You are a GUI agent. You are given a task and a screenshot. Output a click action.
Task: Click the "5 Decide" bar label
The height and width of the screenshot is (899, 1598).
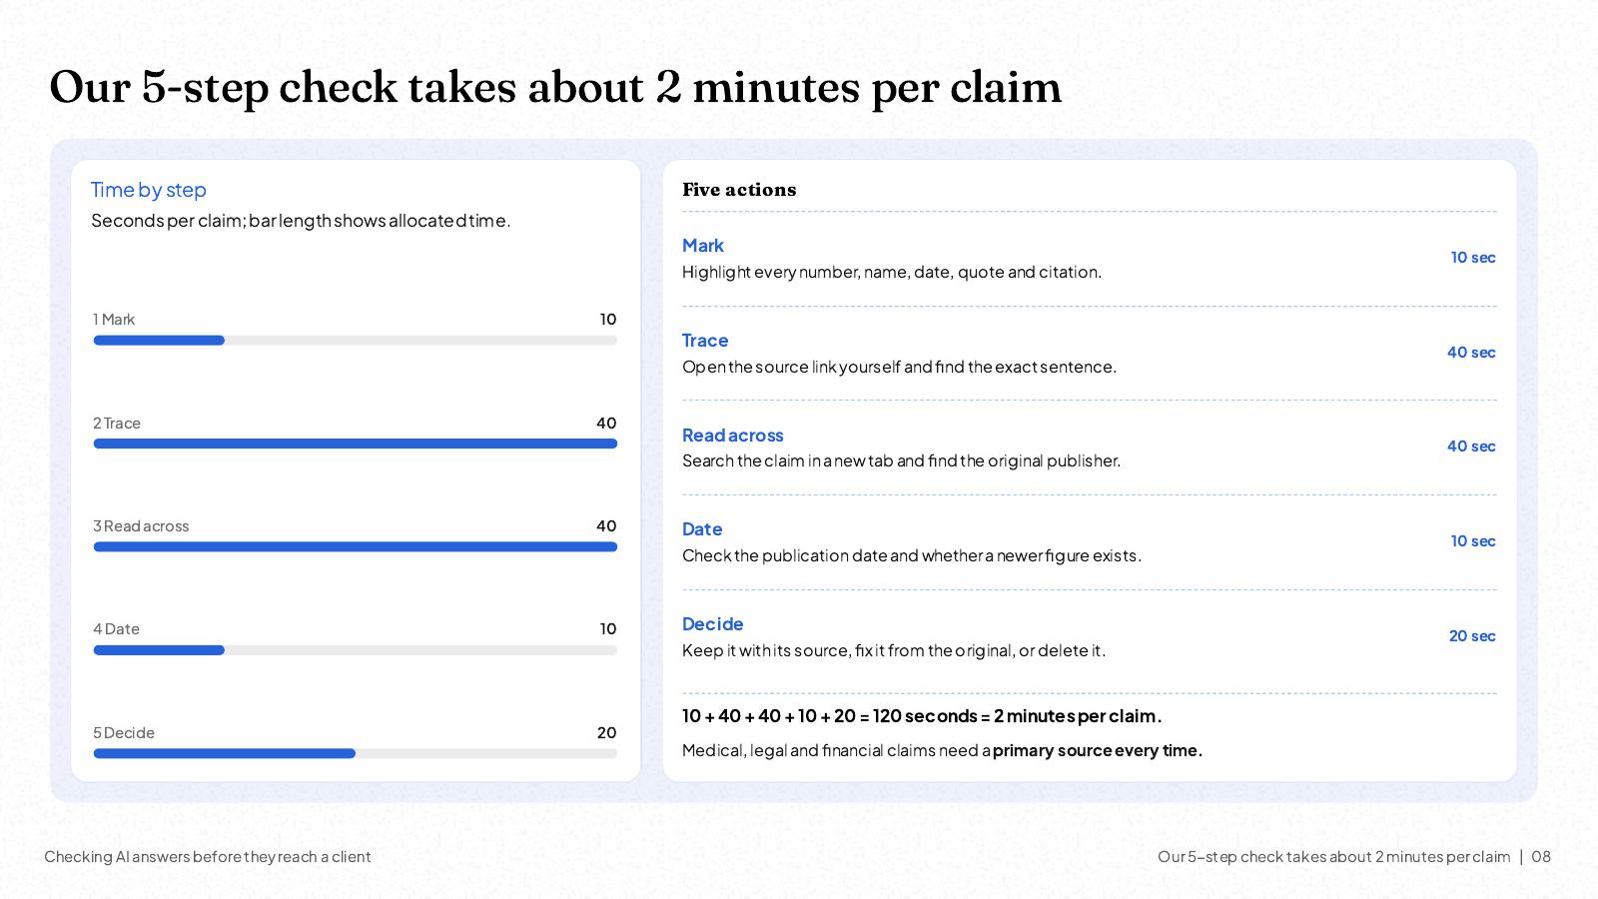pos(124,733)
